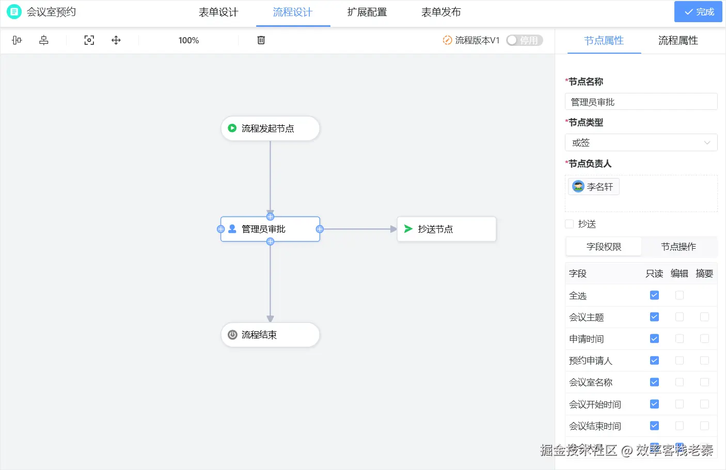
Task: Uncheck 全选 read-only checkbox
Action: coord(654,295)
